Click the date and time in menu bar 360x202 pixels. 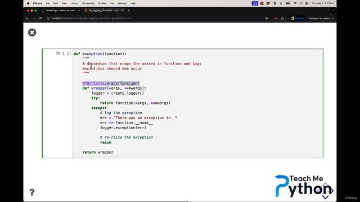[x=322, y=3]
